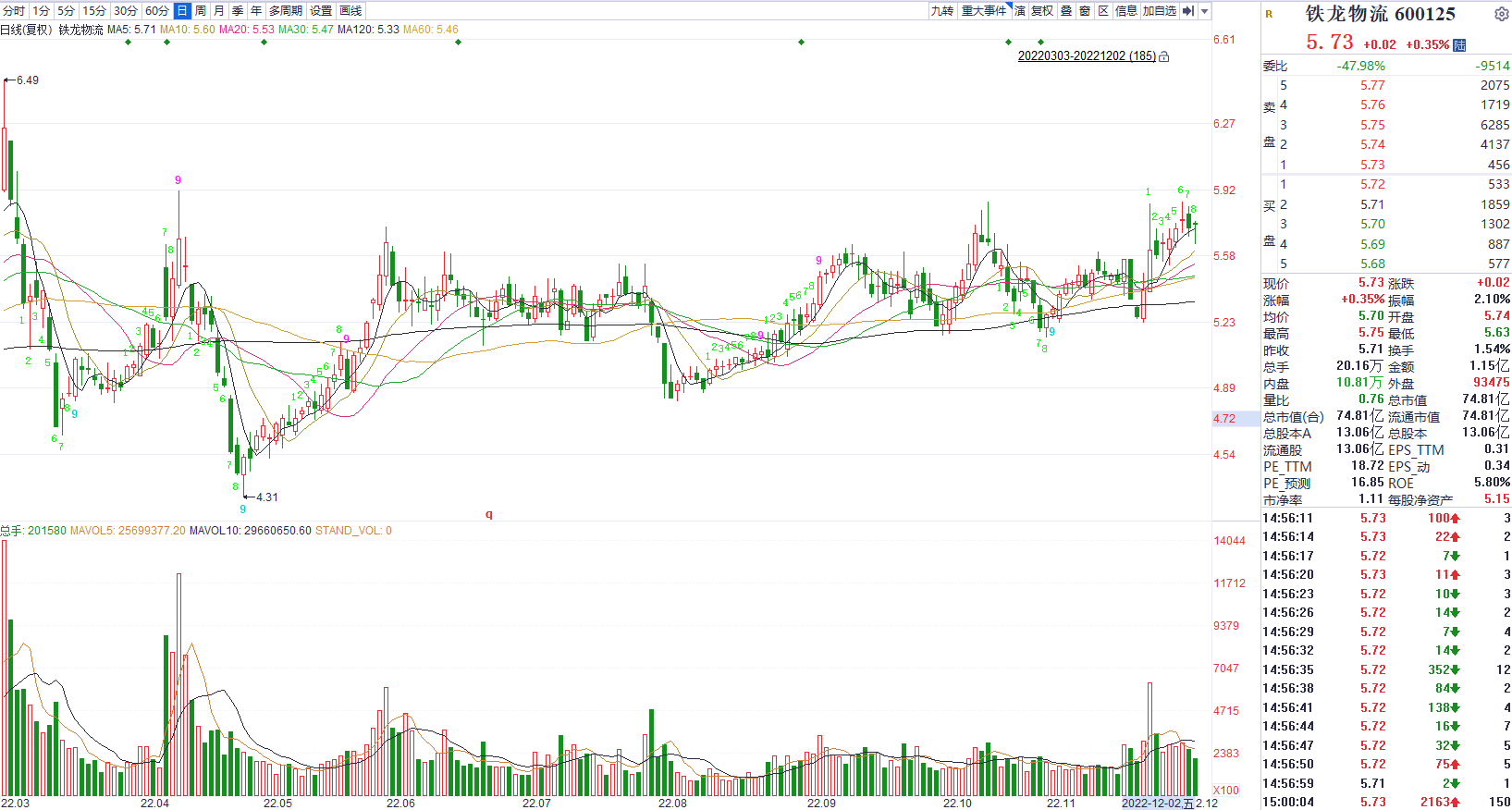Click the 区 interval statistics icon
Viewport: 1512px width, 810px height.
click(1103, 11)
